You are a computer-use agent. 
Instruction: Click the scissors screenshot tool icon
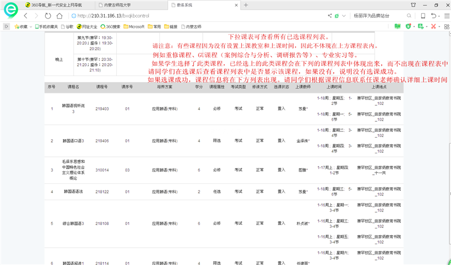(433, 26)
